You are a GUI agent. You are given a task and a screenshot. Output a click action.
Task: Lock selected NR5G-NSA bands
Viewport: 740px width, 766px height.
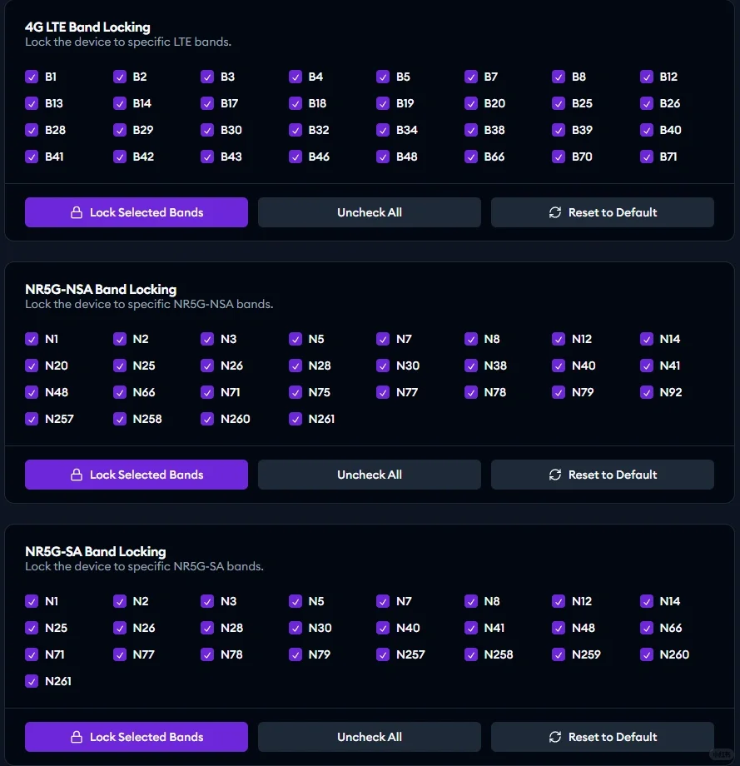pyautogui.click(x=137, y=475)
